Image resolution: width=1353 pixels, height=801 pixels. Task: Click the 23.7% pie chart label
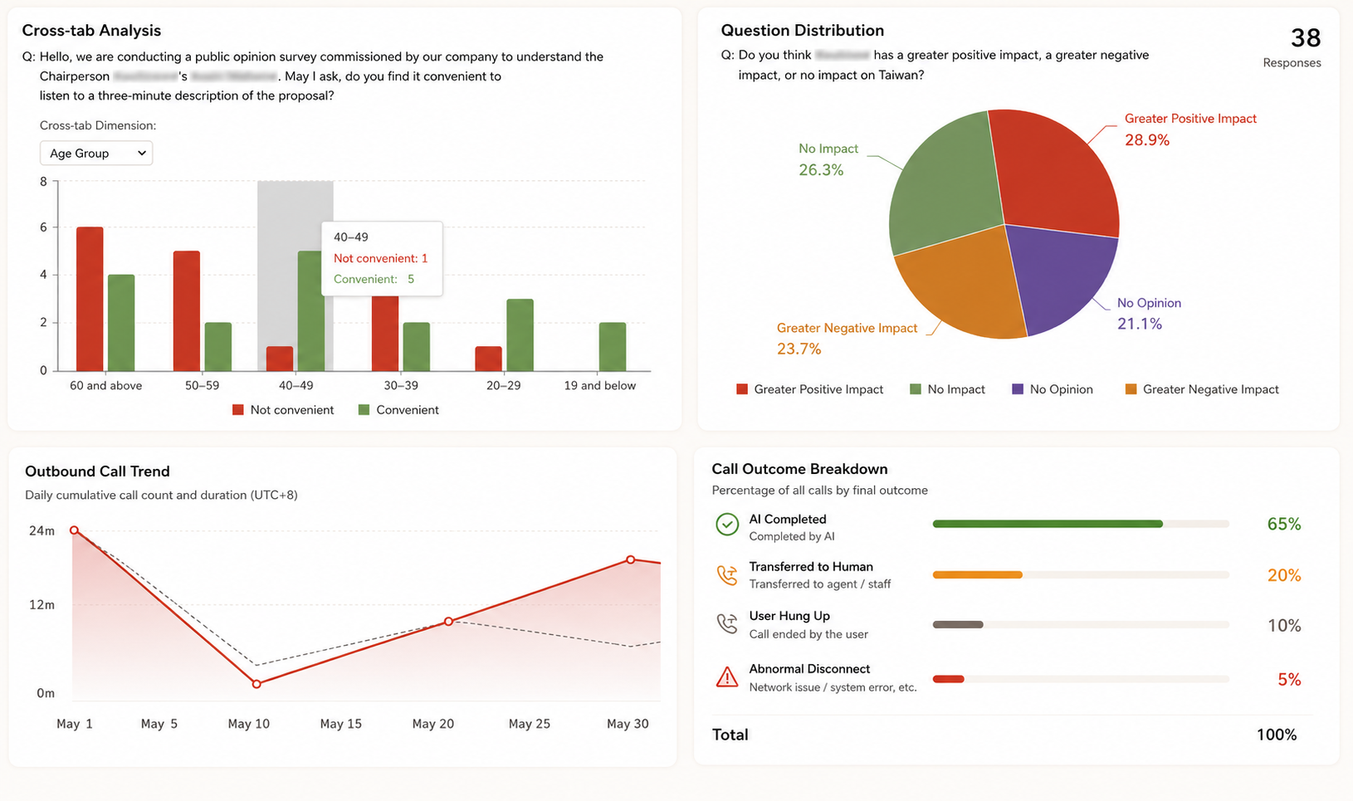click(799, 349)
